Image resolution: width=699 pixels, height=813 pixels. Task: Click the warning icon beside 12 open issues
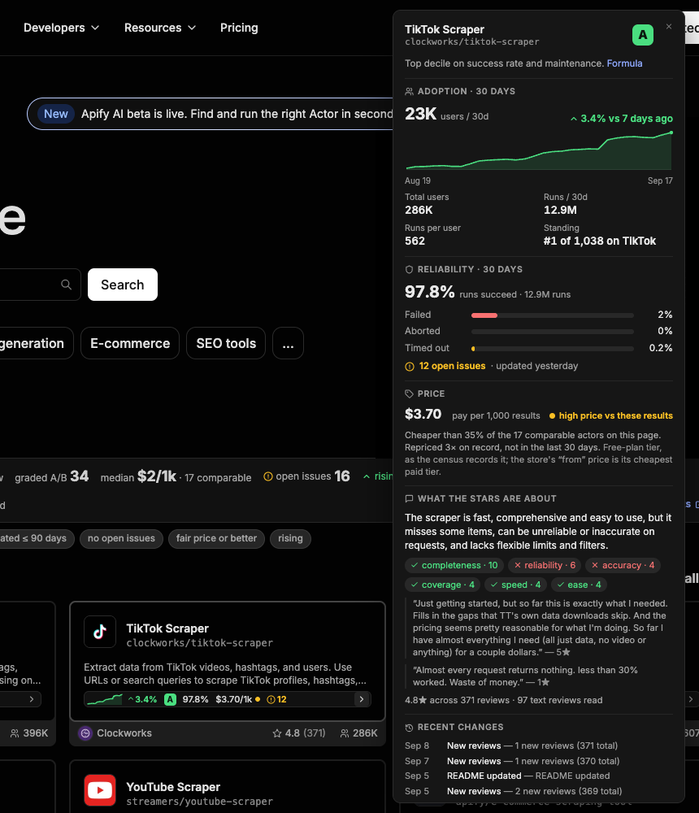tap(410, 367)
